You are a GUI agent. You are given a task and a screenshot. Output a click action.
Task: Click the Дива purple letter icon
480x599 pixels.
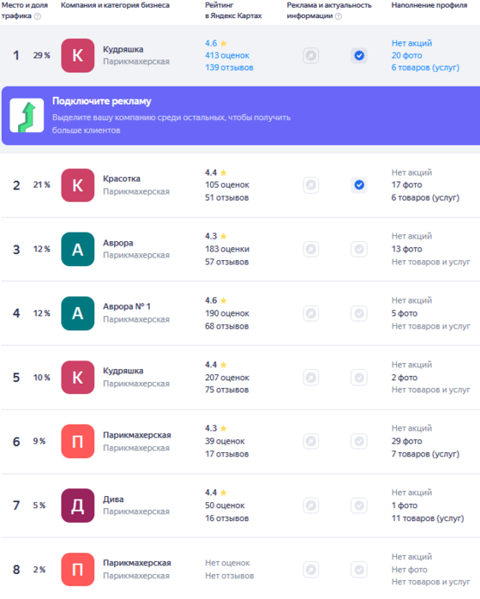pos(77,505)
